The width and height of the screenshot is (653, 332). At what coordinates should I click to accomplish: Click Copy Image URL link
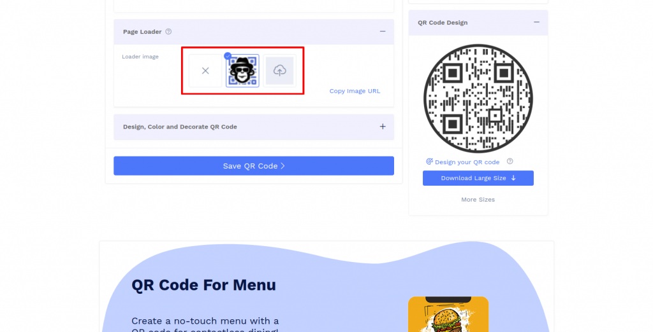point(355,91)
